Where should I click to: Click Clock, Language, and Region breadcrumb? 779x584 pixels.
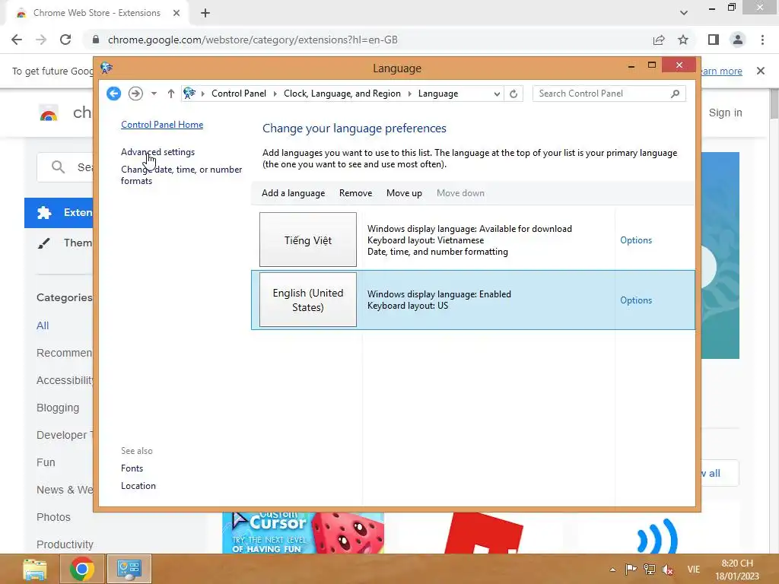coord(342,94)
